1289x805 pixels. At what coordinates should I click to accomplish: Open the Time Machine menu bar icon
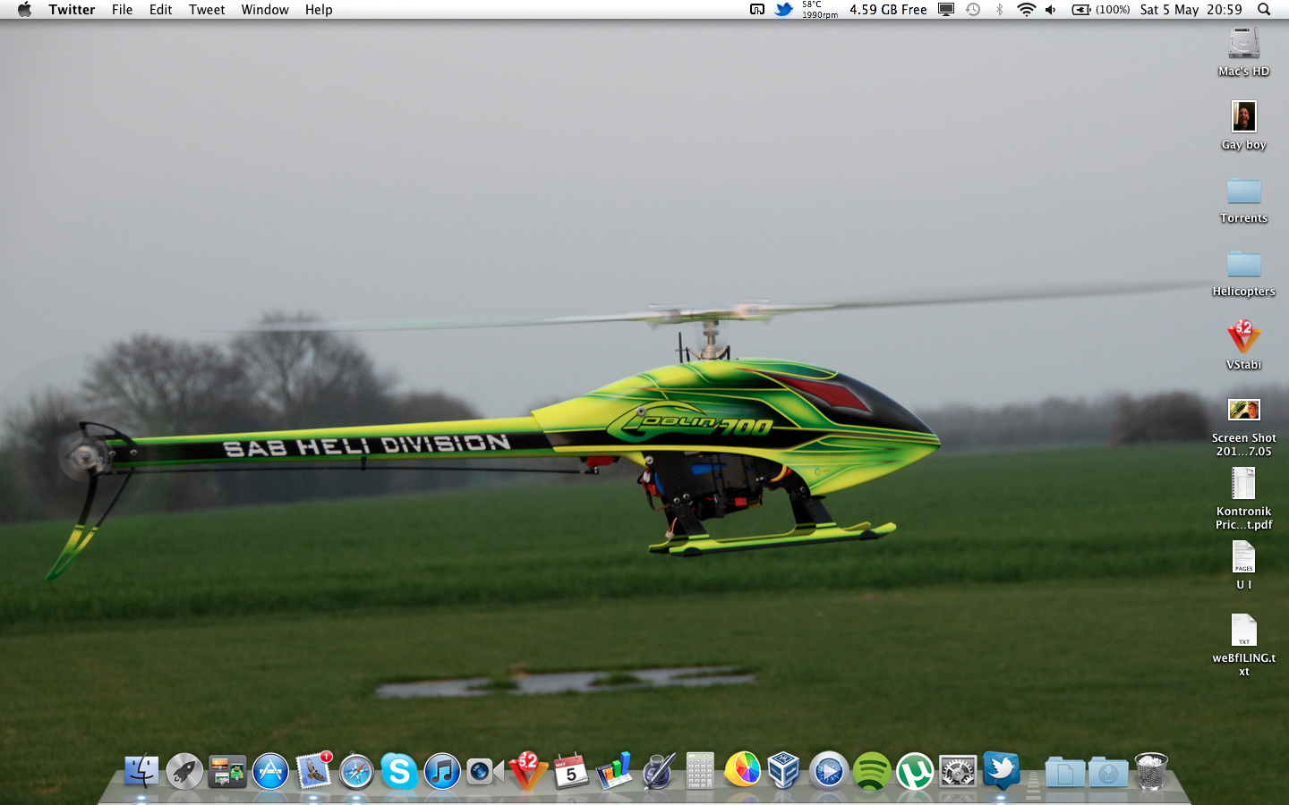(x=973, y=10)
